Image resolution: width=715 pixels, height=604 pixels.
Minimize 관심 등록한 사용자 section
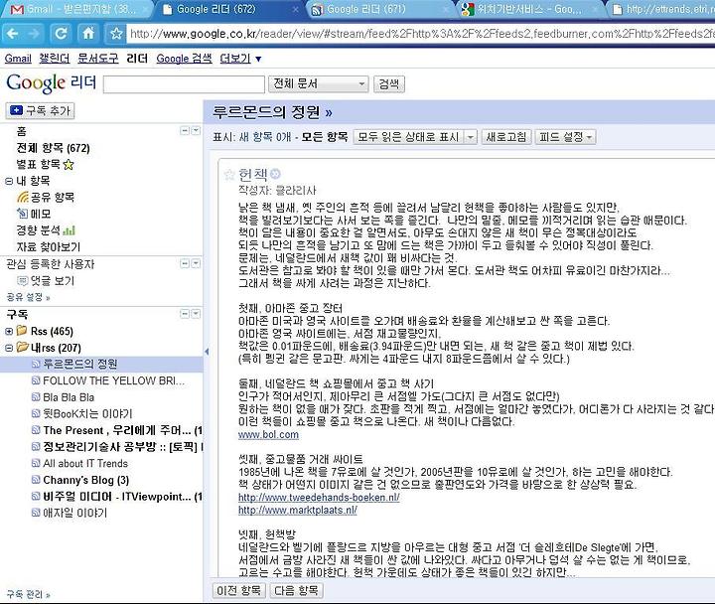[x=185, y=263]
